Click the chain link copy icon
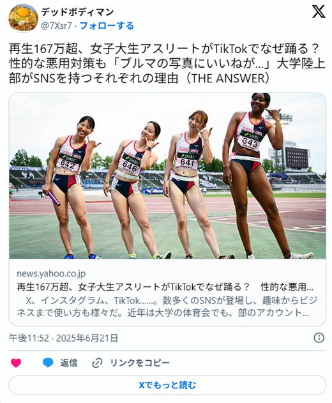This screenshot has width=332, height=403. tap(98, 363)
